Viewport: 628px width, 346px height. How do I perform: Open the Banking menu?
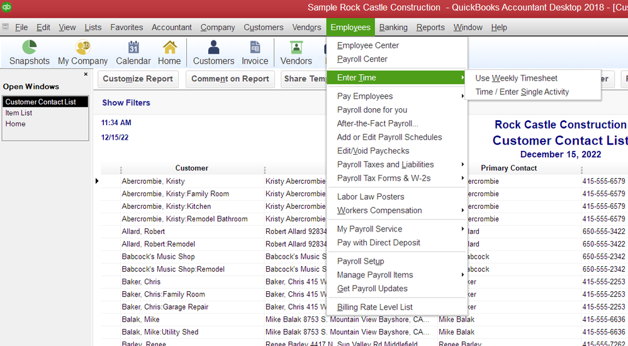[x=393, y=27]
